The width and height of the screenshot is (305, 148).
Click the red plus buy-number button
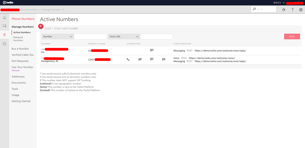coord(41,26)
